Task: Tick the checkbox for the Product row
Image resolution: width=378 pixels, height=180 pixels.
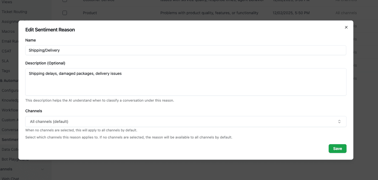Action: [x=65, y=13]
